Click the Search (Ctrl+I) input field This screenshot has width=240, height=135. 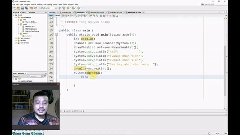coord(216,4)
